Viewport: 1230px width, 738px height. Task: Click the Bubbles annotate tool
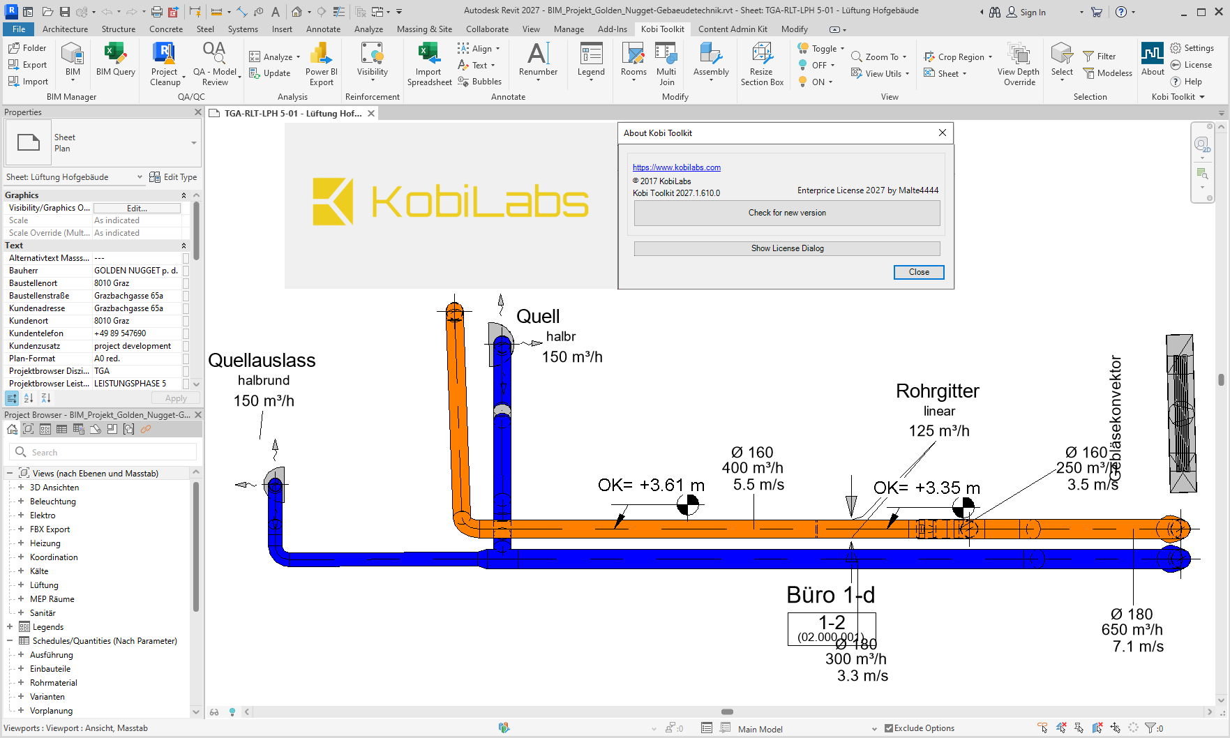(480, 82)
